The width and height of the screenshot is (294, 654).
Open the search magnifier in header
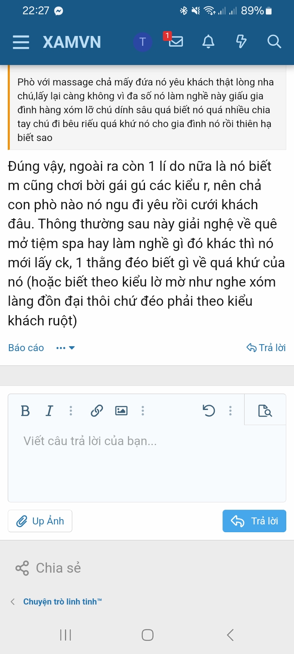click(274, 42)
